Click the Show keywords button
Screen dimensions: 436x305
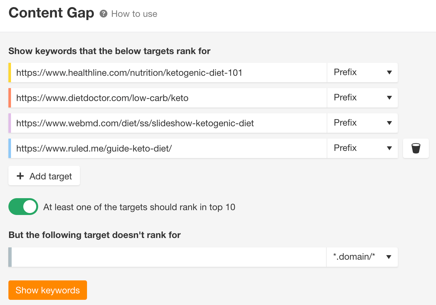point(48,290)
